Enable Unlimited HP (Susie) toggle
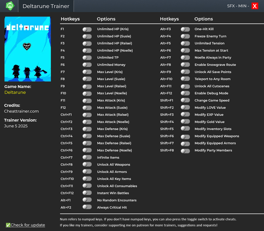 tap(87, 36)
